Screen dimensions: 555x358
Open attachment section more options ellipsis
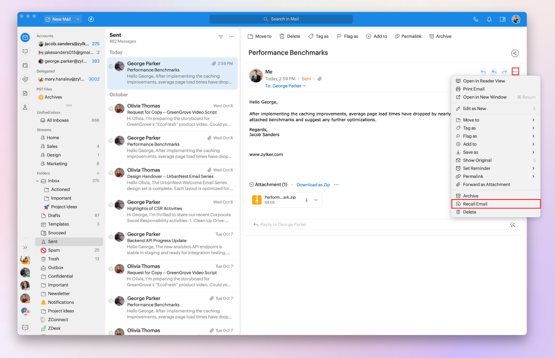(336, 185)
